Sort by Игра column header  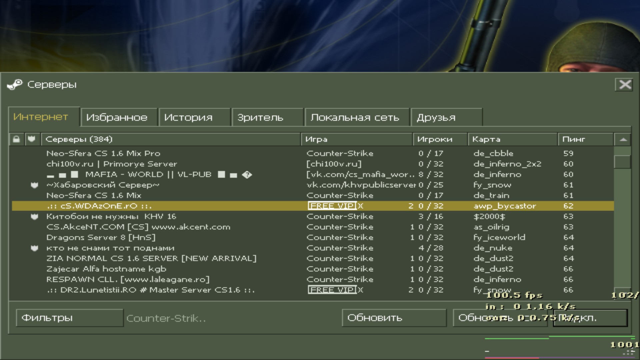tap(357, 139)
